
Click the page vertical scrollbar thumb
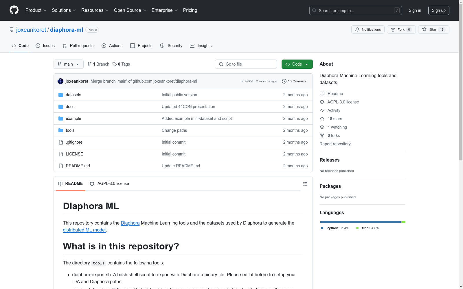click(x=461, y=82)
